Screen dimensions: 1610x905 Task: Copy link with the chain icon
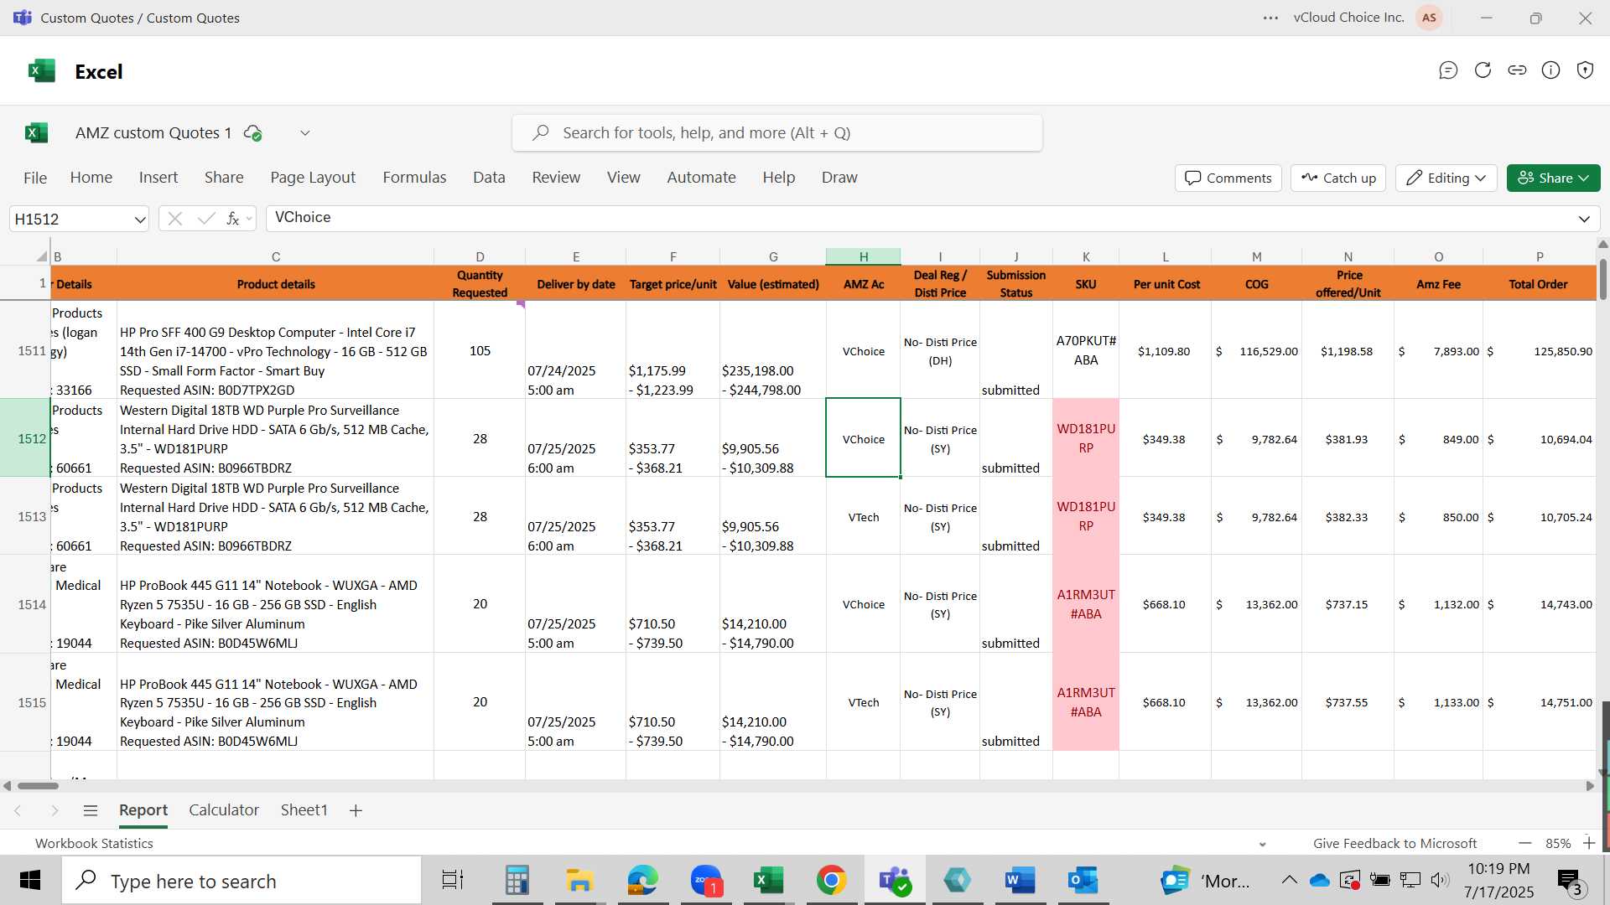[x=1517, y=70]
